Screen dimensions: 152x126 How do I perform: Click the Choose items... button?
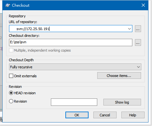(119, 76)
